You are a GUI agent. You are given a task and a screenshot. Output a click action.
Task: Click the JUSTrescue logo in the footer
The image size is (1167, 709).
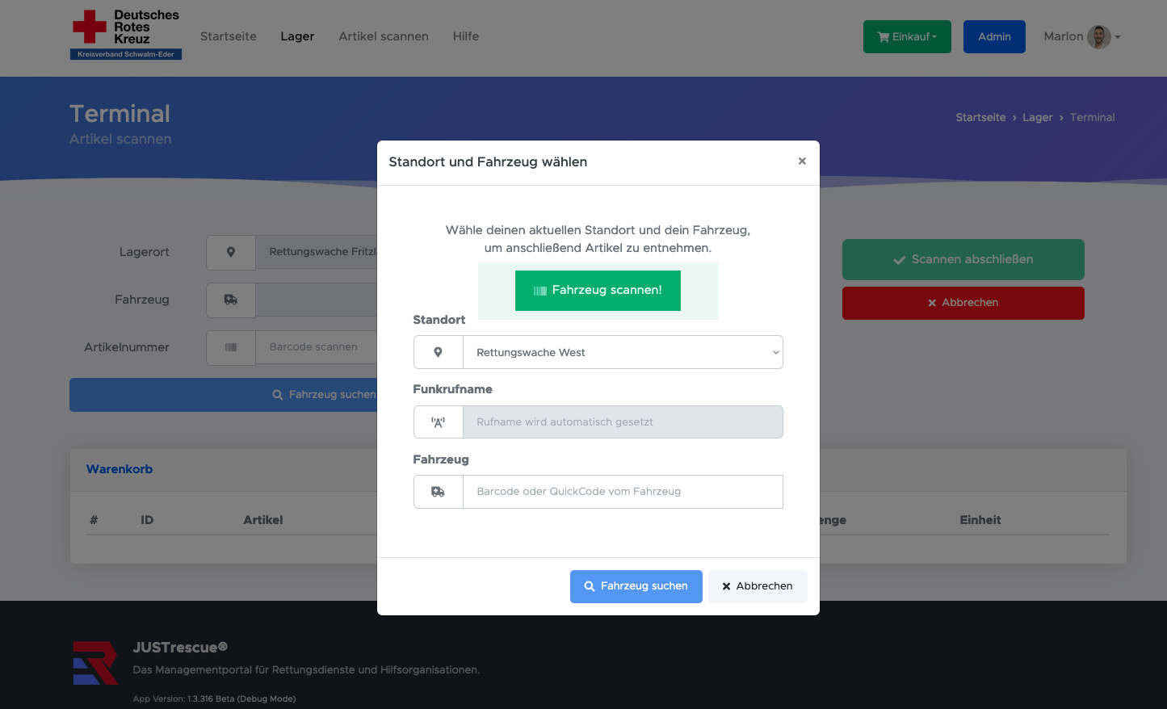(x=95, y=662)
